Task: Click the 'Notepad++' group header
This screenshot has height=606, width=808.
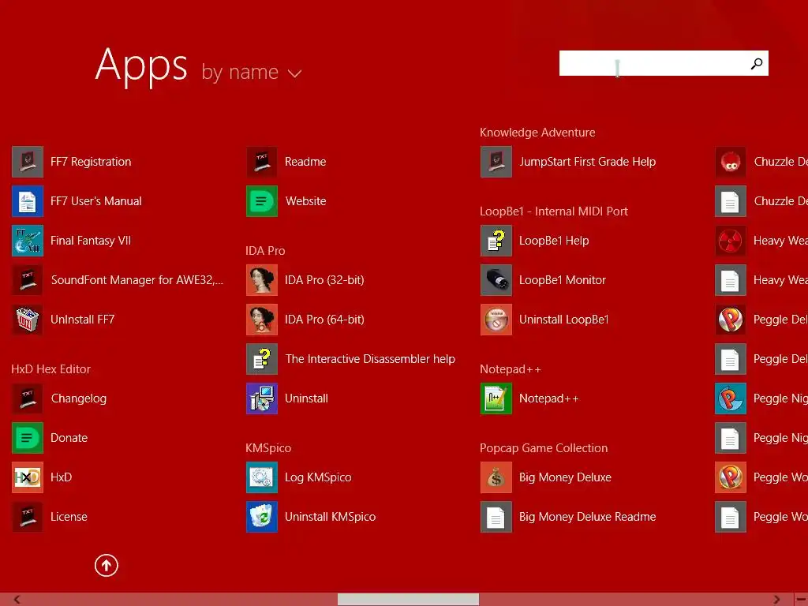Action: tap(511, 369)
